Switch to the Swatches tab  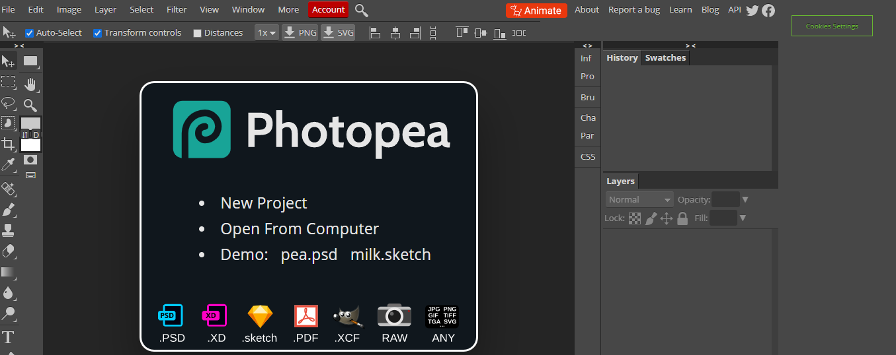coord(665,57)
